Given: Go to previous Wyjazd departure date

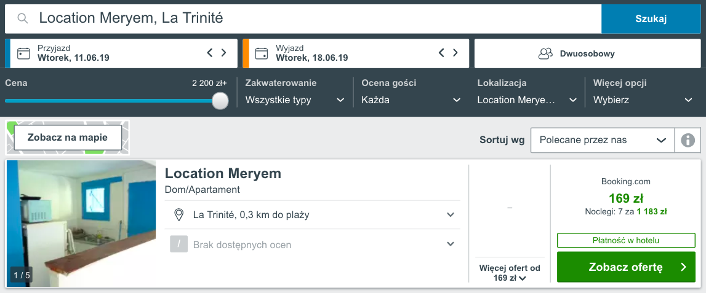Looking at the screenshot, I should tap(441, 53).
